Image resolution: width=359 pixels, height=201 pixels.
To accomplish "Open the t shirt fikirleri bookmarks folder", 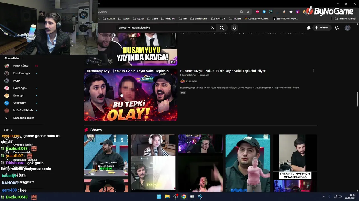I will click(x=199, y=19).
